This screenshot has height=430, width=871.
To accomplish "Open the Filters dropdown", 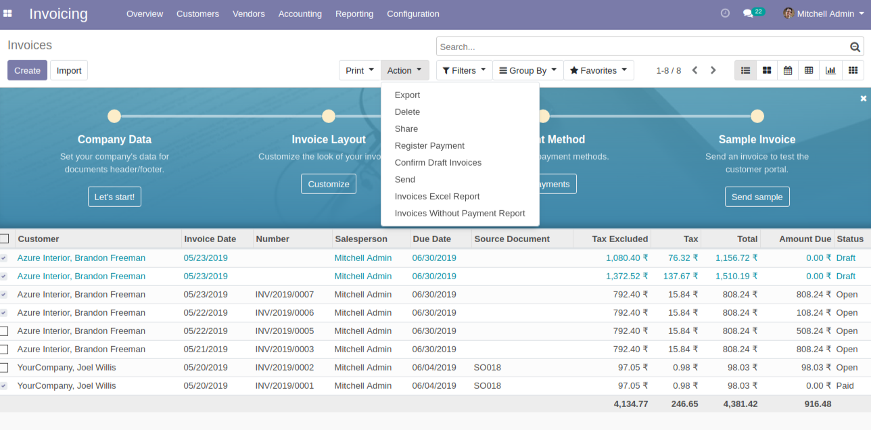I will pyautogui.click(x=464, y=70).
